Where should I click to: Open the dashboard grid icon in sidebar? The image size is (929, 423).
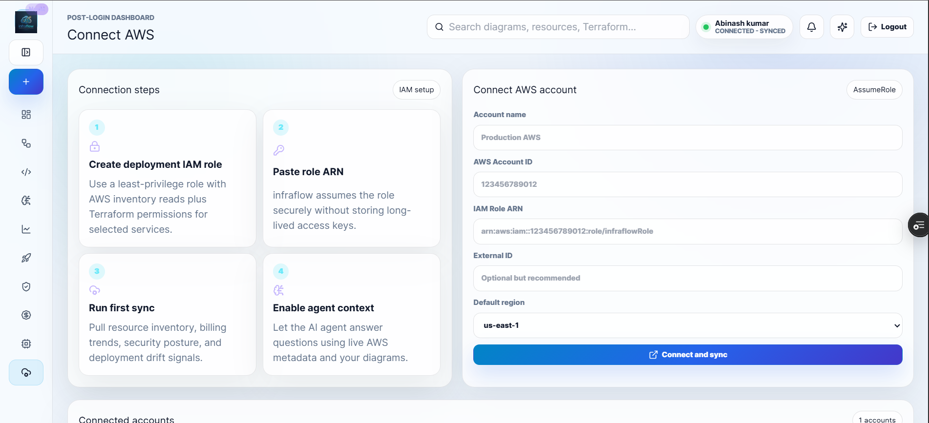tap(26, 115)
